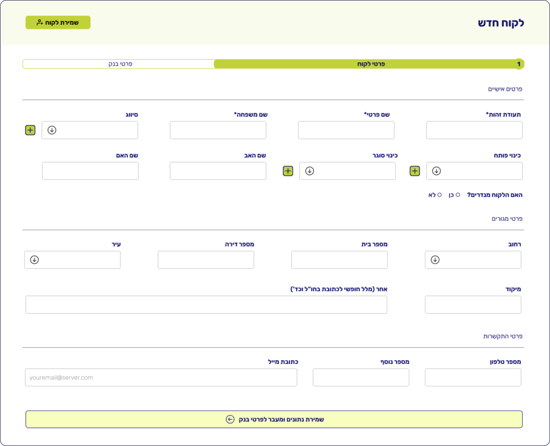550x446 pixels.
Task: Click שמירת נתונים ומעבר לפרטי בנק button
Action: [x=274, y=419]
